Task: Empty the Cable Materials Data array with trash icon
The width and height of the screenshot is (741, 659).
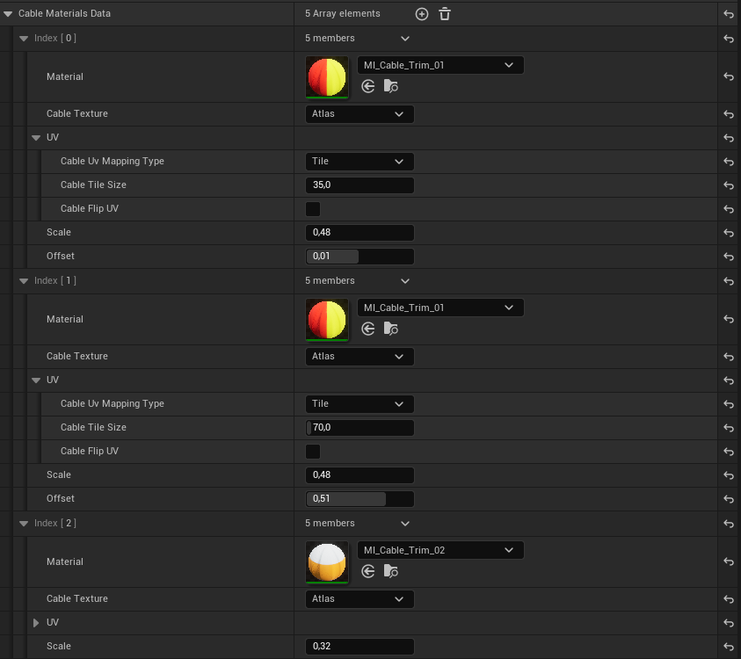Action: tap(445, 14)
